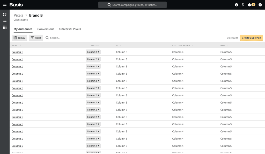
Task: Go to Pixels in the breadcrumb
Action: [x=18, y=16]
